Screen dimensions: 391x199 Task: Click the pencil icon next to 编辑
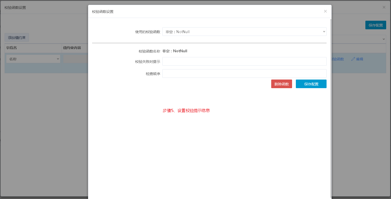353,59
